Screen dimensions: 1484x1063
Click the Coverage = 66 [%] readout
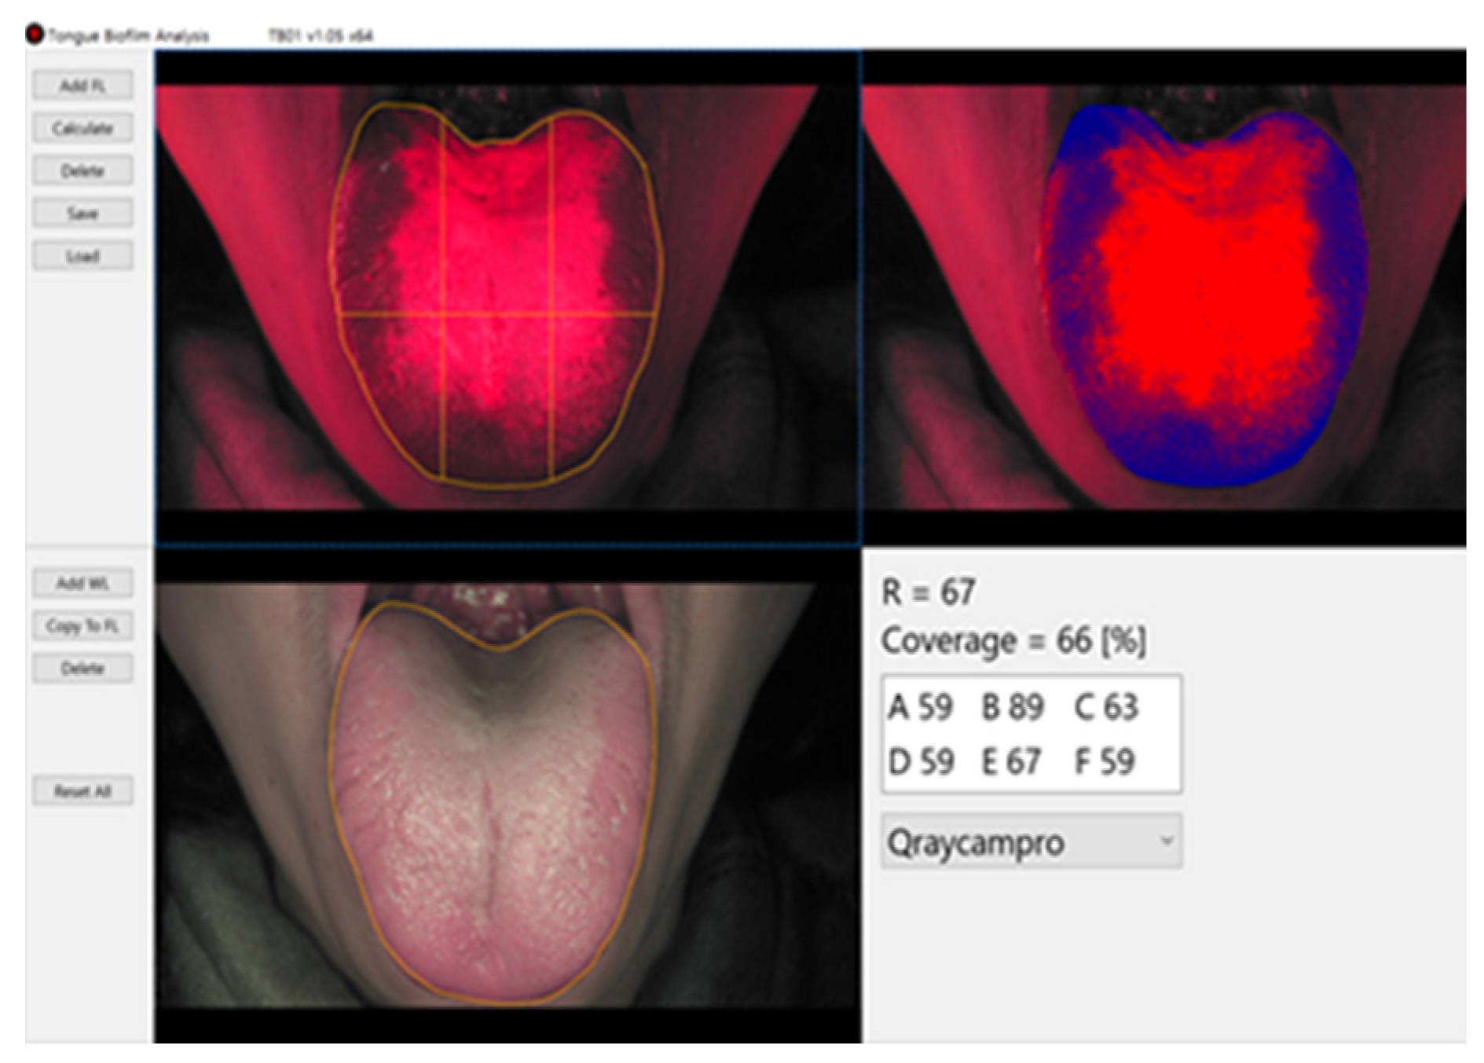point(1013,641)
